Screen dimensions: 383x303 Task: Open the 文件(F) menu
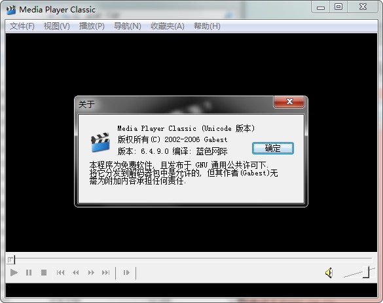pos(22,26)
